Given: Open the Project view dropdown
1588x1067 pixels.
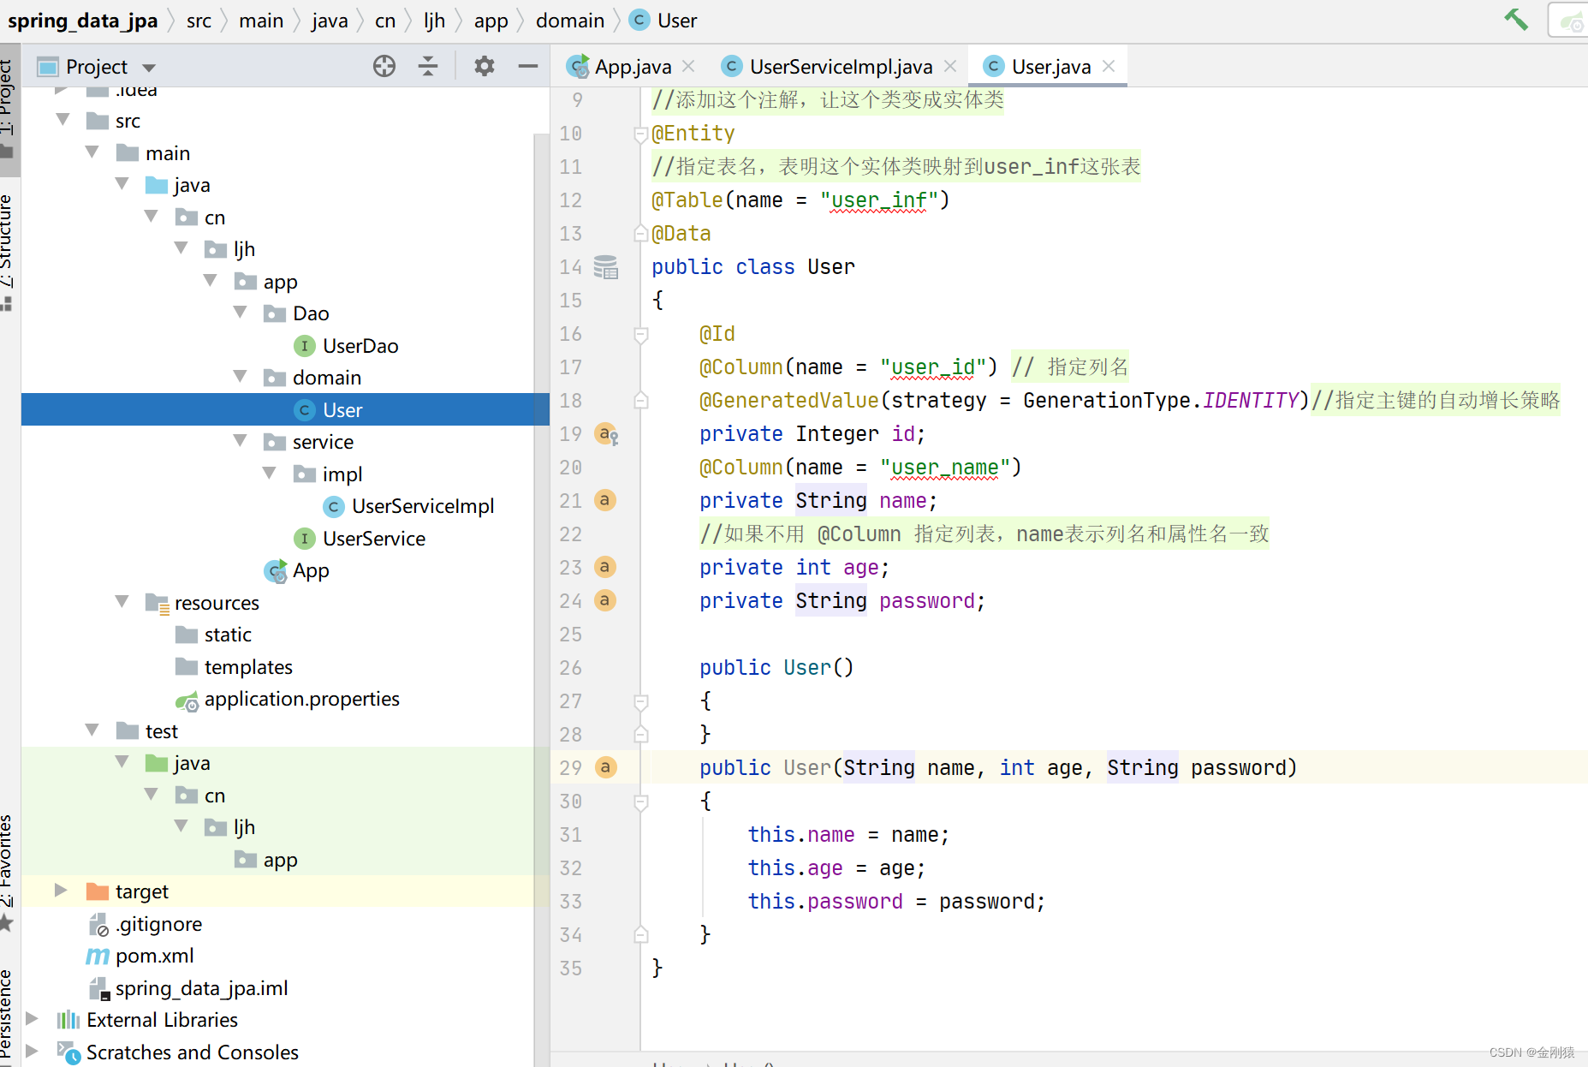Looking at the screenshot, I should (x=149, y=68).
